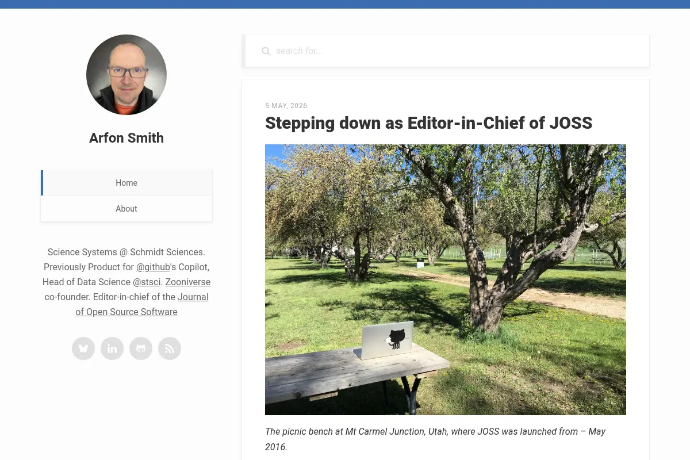This screenshot has width=690, height=460.
Task: Follow the @github link in bio
Action: [153, 267]
